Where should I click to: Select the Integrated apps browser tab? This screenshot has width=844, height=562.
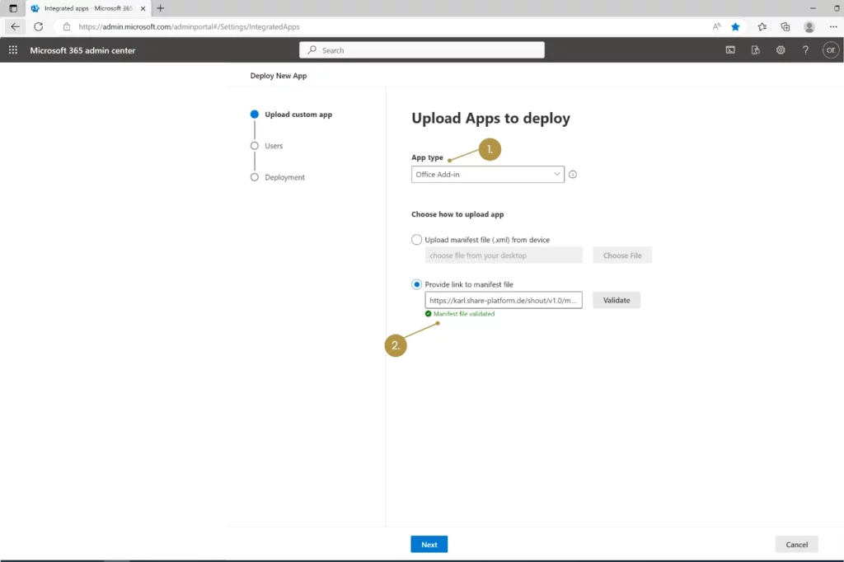click(89, 8)
